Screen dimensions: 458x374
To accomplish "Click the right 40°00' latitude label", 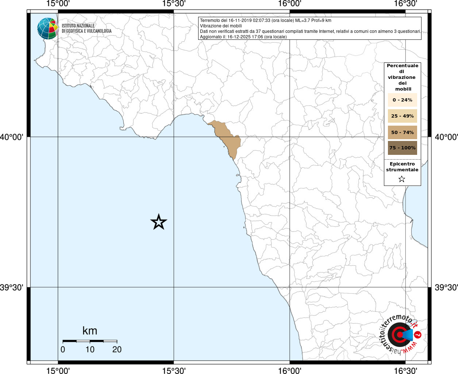I will coord(446,137).
